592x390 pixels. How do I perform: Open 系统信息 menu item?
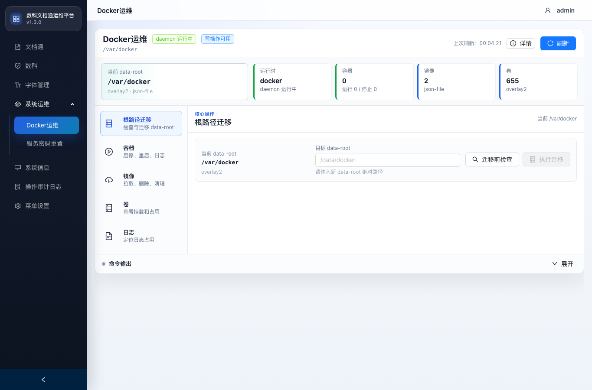coord(43,168)
